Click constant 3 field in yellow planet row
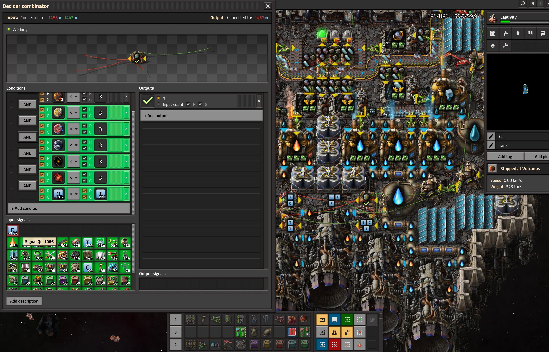Screen dimensions: 549x352 [101, 113]
